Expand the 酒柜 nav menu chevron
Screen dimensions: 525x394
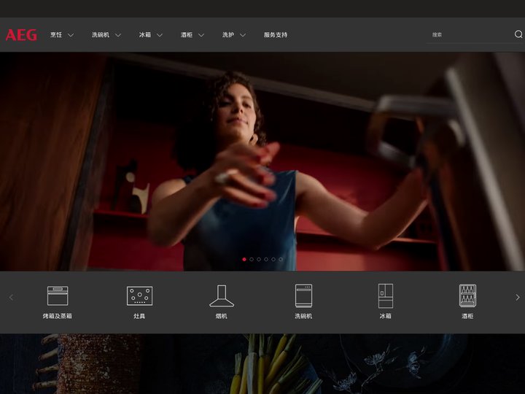[201, 35]
